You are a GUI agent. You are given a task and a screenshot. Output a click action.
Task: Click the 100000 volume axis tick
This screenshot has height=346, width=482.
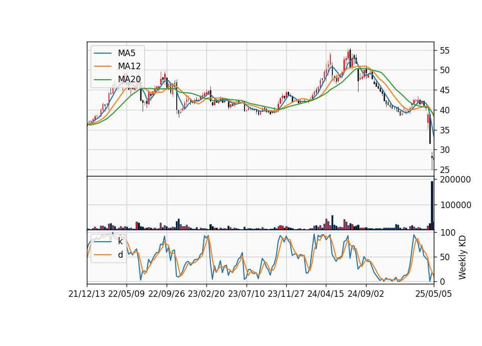coord(455,205)
